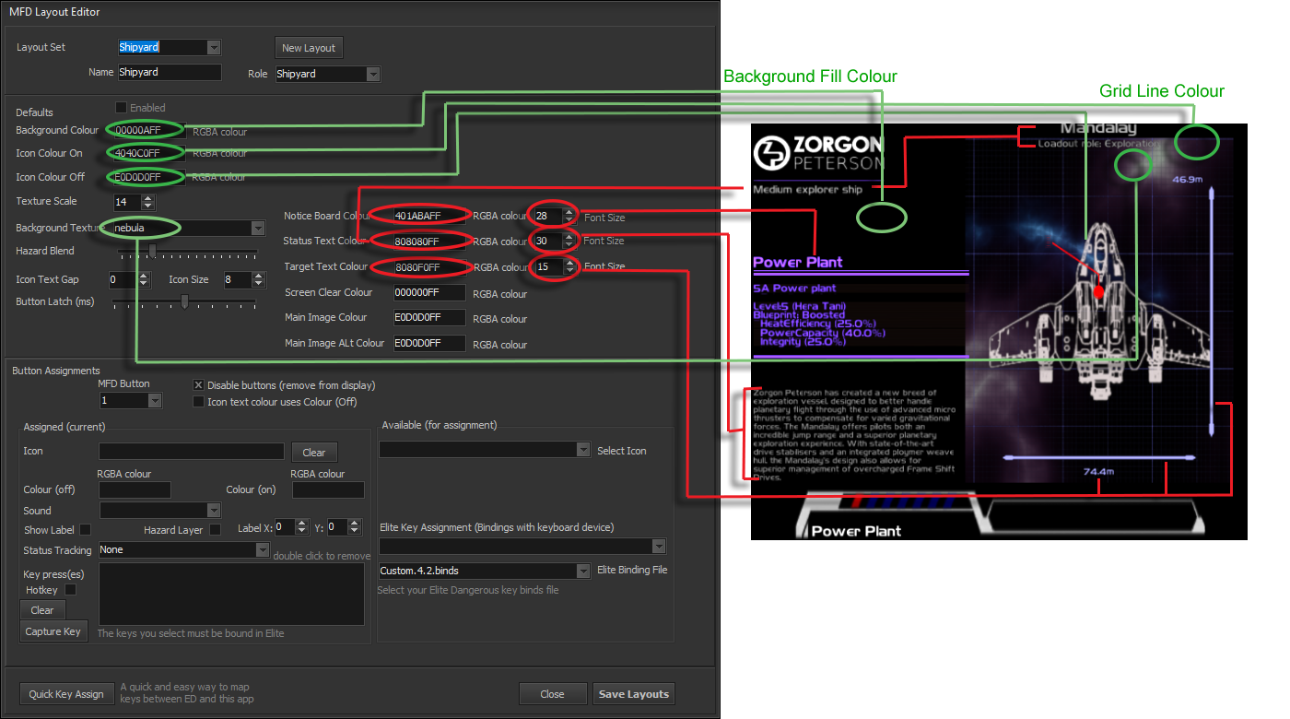Expand the Role dropdown
The image size is (1290, 719).
373,74
